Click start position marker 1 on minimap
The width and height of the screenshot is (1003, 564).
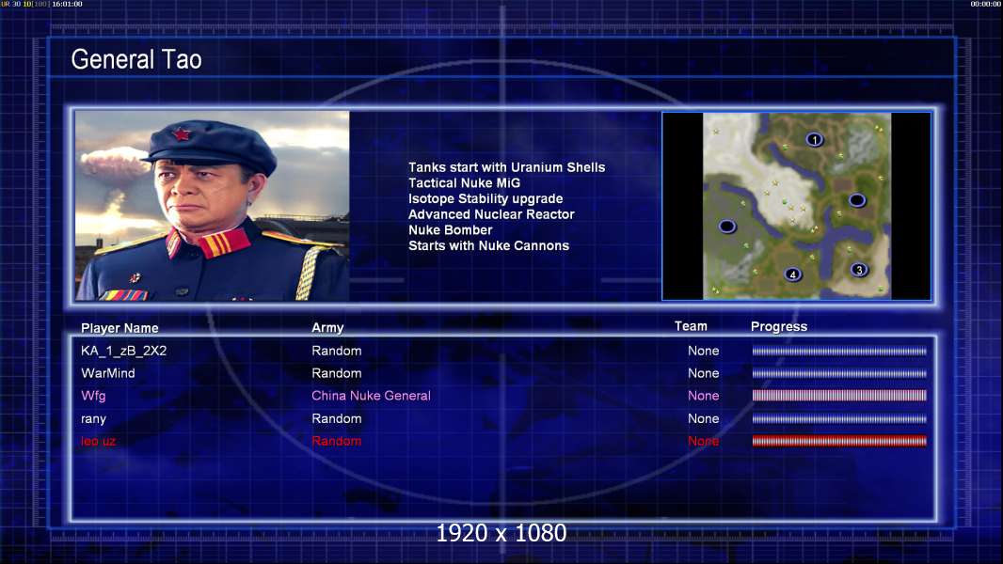click(x=814, y=139)
